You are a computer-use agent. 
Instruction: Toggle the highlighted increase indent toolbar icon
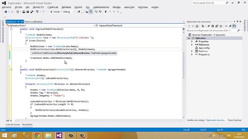click(91, 12)
